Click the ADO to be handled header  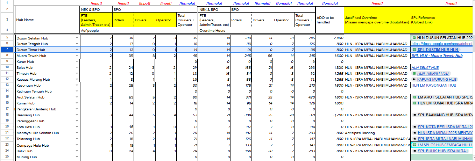330,20
